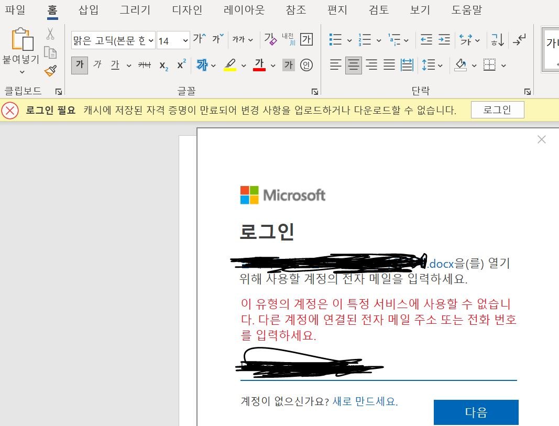559x426 pixels.
Task: Align text right
Action: click(371, 65)
